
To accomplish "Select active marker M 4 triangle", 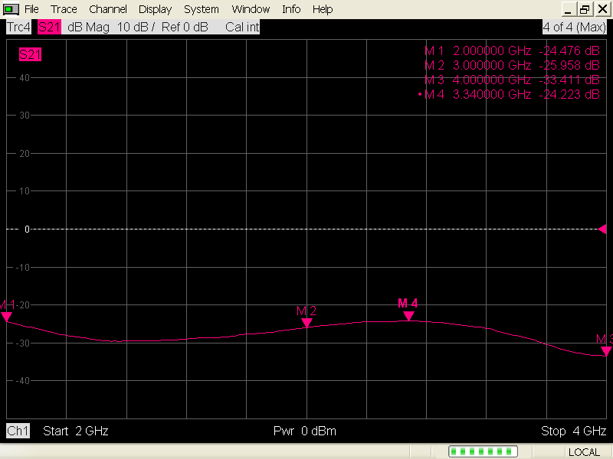I will 408,315.
